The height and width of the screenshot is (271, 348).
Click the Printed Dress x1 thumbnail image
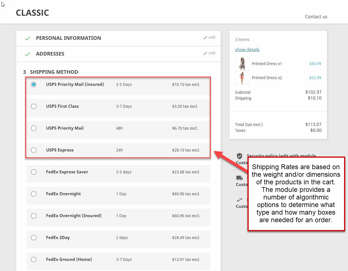[x=242, y=64]
